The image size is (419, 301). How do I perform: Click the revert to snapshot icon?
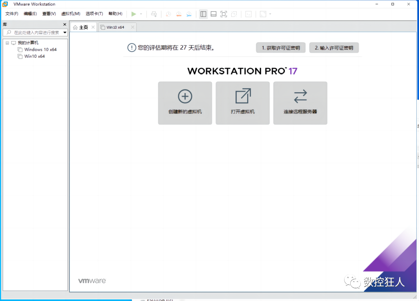point(178,14)
